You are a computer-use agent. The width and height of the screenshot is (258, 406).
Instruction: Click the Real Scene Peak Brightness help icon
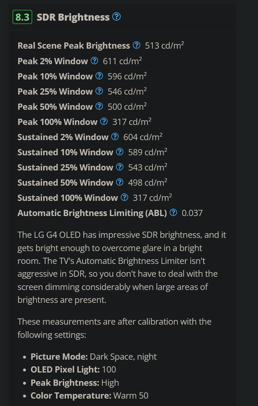[x=137, y=45]
